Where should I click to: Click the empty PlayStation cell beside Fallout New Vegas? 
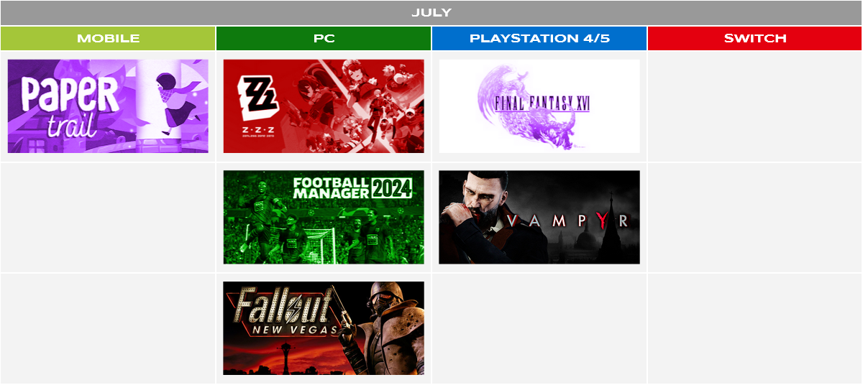539,328
